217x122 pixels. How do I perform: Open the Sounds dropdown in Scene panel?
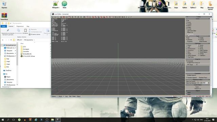[189, 29]
